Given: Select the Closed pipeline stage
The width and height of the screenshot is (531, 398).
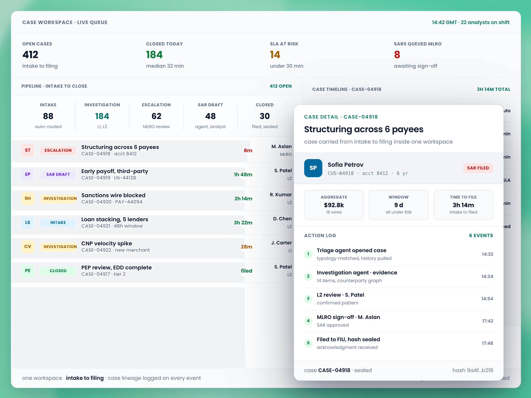Looking at the screenshot, I should 265,116.
